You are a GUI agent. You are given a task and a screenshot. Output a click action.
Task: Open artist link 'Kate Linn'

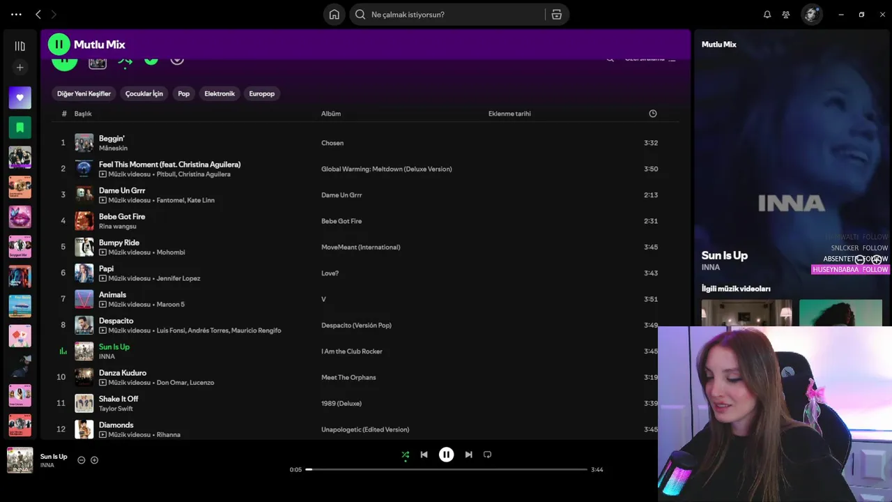point(201,200)
